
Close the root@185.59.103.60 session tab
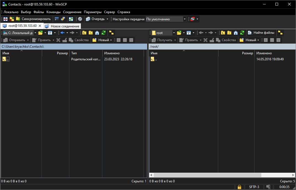40,26
